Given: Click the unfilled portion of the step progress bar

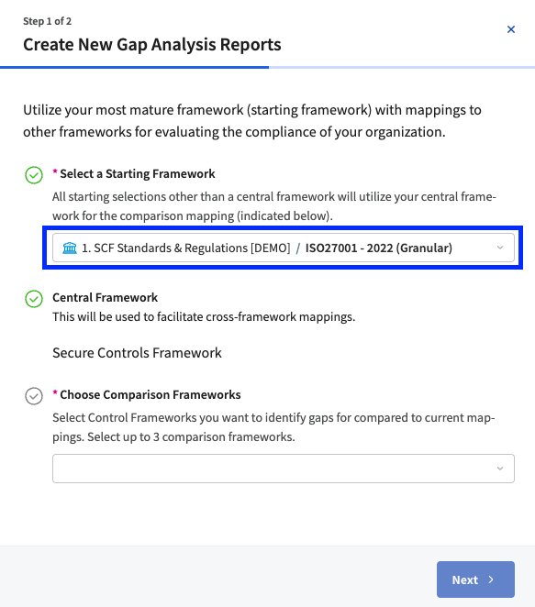Looking at the screenshot, I should (x=402, y=67).
